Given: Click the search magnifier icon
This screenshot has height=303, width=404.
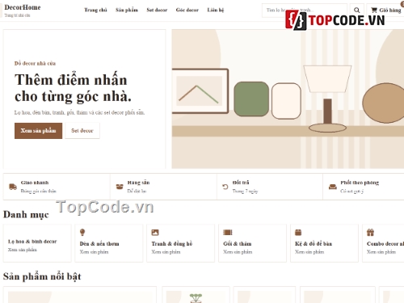Looking at the screenshot, I should [x=356, y=11].
